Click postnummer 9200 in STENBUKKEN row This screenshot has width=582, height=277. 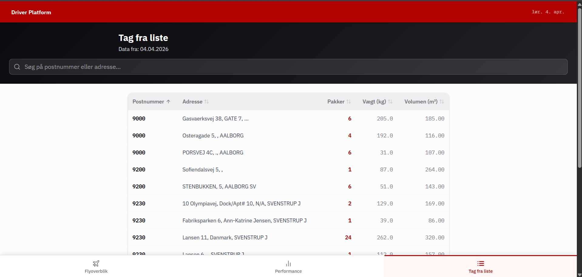(139, 187)
